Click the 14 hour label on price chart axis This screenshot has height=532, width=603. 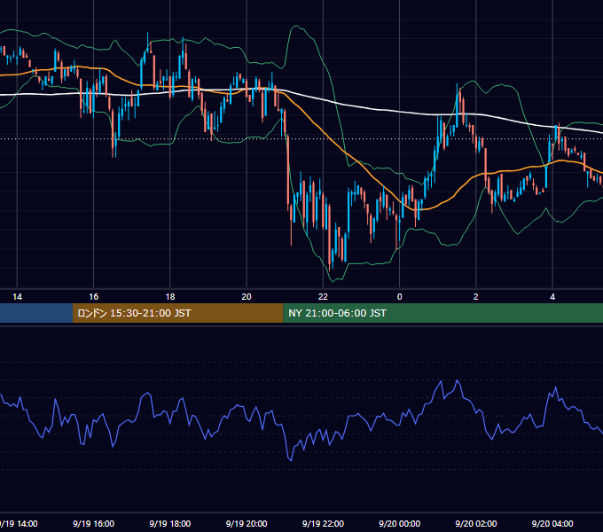[18, 297]
